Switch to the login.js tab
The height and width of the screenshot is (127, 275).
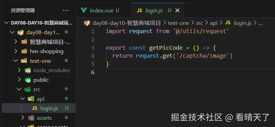pos(158,10)
